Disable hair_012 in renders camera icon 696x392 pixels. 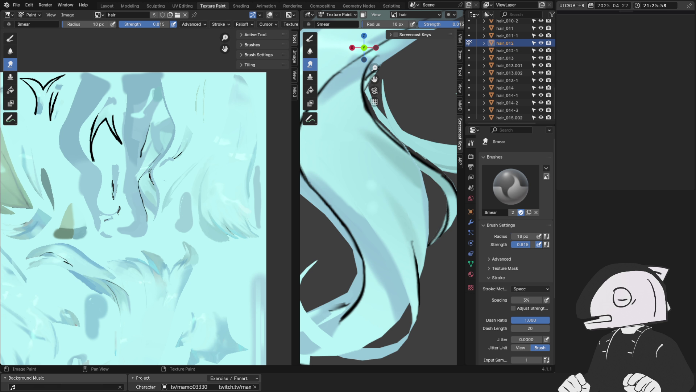pyautogui.click(x=548, y=43)
